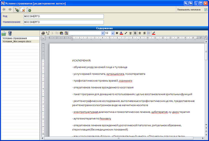209x141 pixels.
Task: Choose font color with the red-underlined A
Action: pos(121,33)
